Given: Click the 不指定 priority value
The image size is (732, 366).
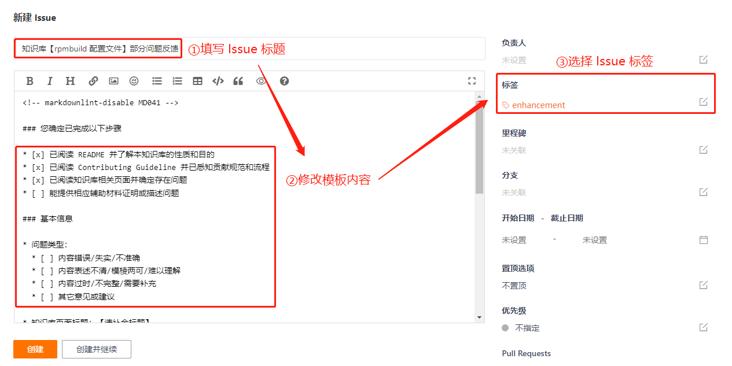Looking at the screenshot, I should click(x=527, y=328).
